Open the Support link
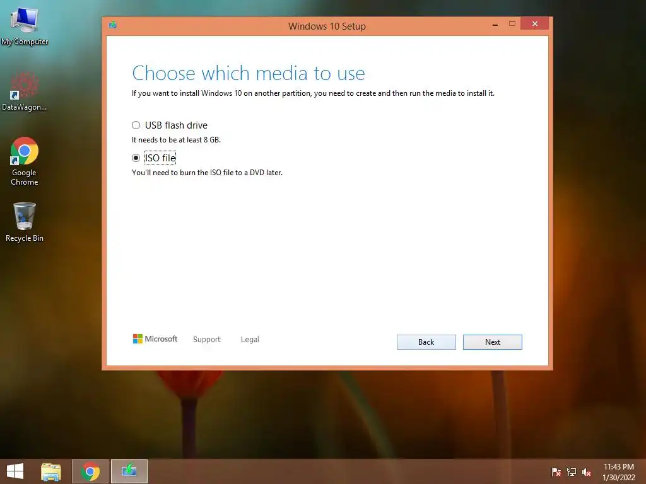The height and width of the screenshot is (484, 646). tap(207, 340)
